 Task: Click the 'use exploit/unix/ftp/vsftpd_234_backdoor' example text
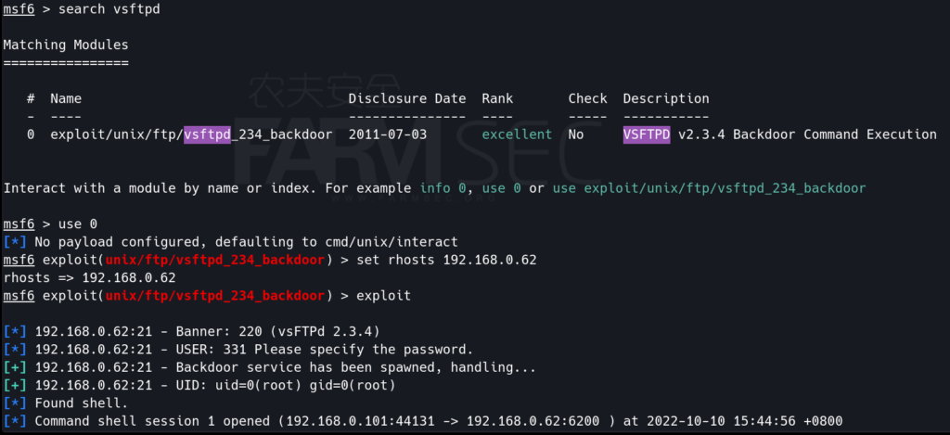pos(709,188)
